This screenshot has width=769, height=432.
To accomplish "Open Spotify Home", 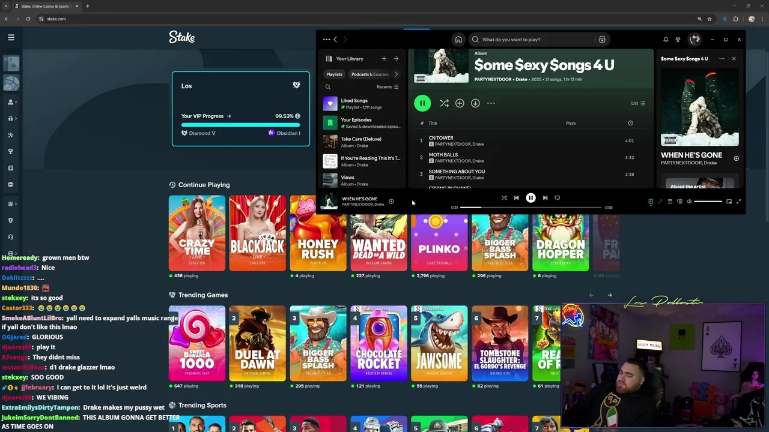I will [458, 40].
